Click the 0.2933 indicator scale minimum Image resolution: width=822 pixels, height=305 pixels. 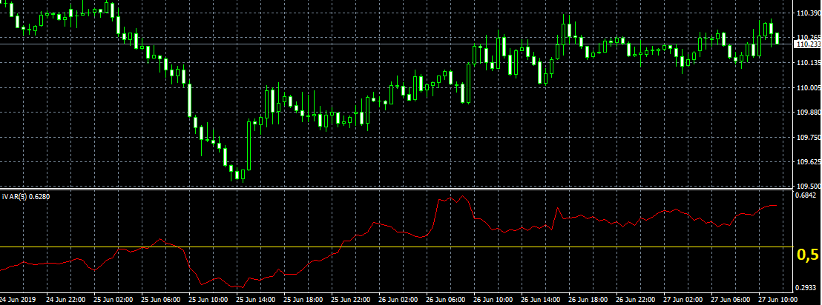(806, 289)
